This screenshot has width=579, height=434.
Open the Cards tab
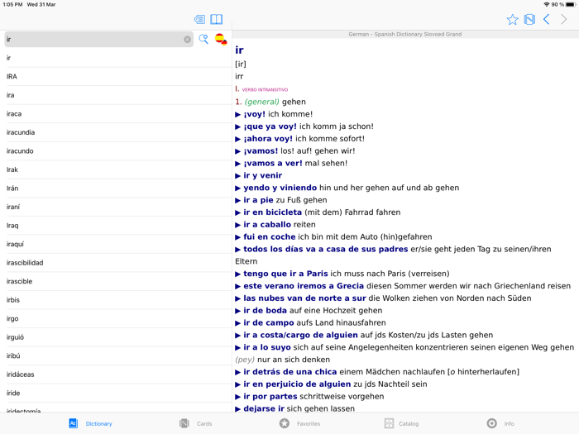click(x=195, y=423)
